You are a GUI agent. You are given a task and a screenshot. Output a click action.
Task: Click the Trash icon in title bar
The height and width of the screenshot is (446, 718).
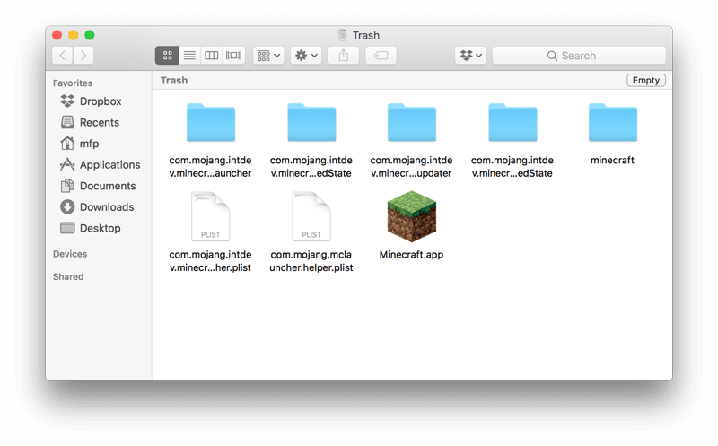(343, 35)
